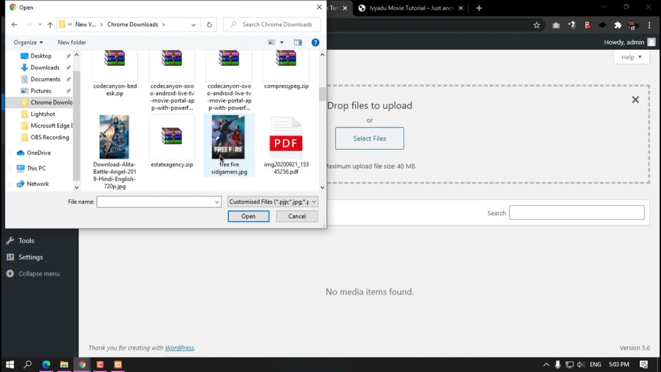Choose free fire sidgamers.jpg image

coord(229,145)
